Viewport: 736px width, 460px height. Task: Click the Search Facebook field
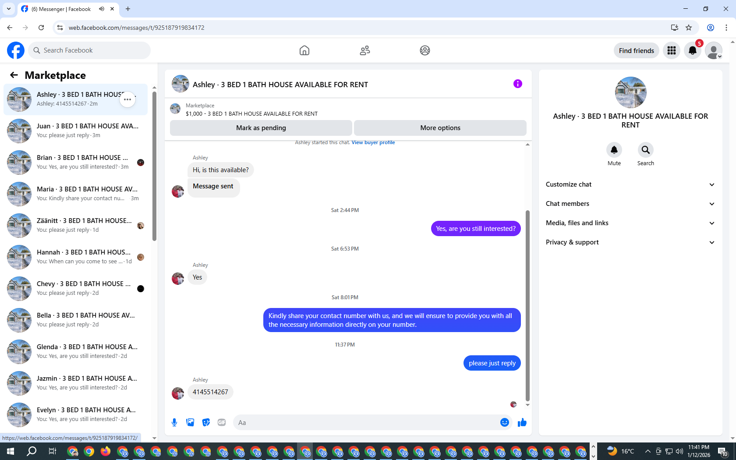click(89, 50)
